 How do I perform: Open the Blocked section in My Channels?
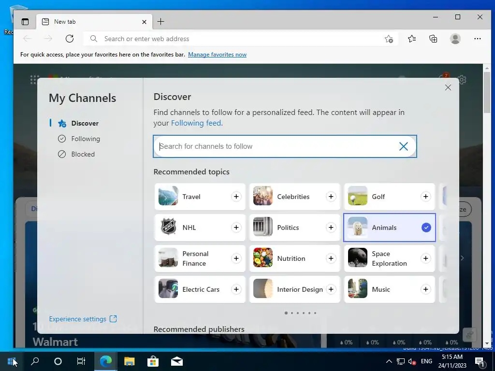[83, 154]
